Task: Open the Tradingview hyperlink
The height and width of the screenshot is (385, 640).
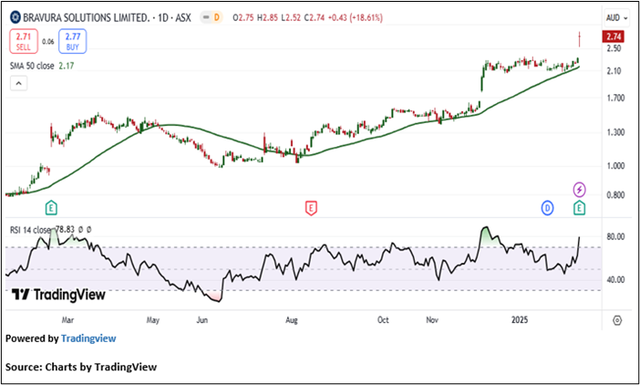Action: [88, 338]
